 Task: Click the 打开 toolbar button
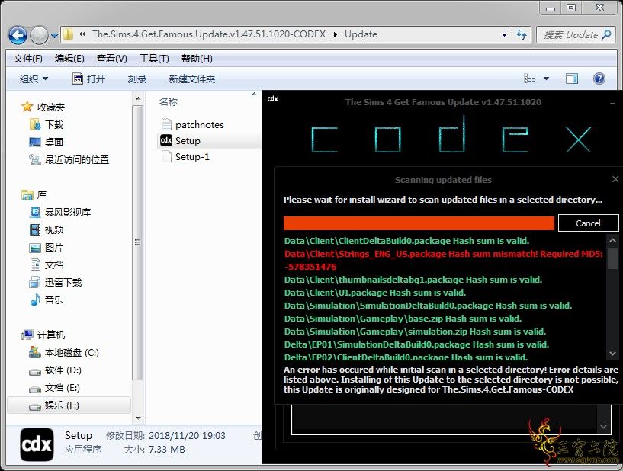88,78
